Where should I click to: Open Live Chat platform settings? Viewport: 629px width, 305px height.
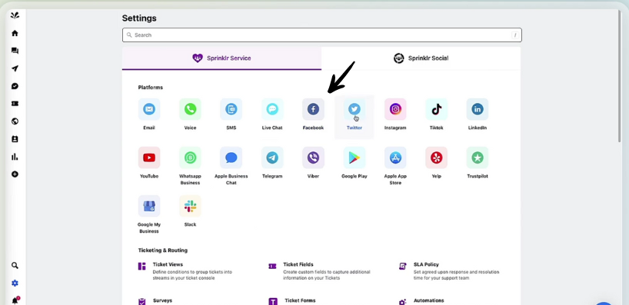pyautogui.click(x=272, y=109)
